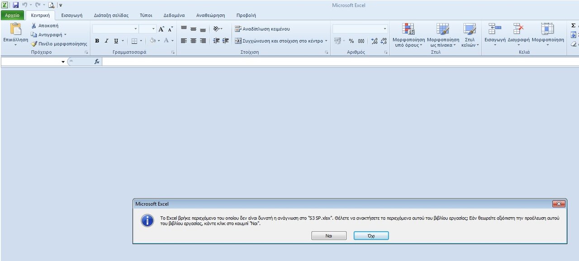Open the Αριθμός group dialog launcher
Image resolution: width=579 pixels, height=261 pixels.
pos(386,53)
